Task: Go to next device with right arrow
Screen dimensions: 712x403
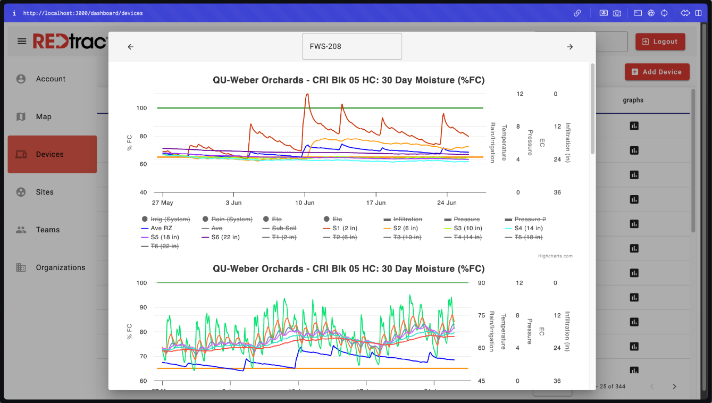Action: click(570, 47)
